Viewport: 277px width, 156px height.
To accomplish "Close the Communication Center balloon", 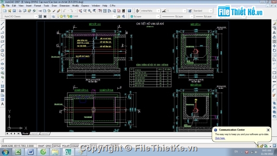I will click(x=268, y=130).
